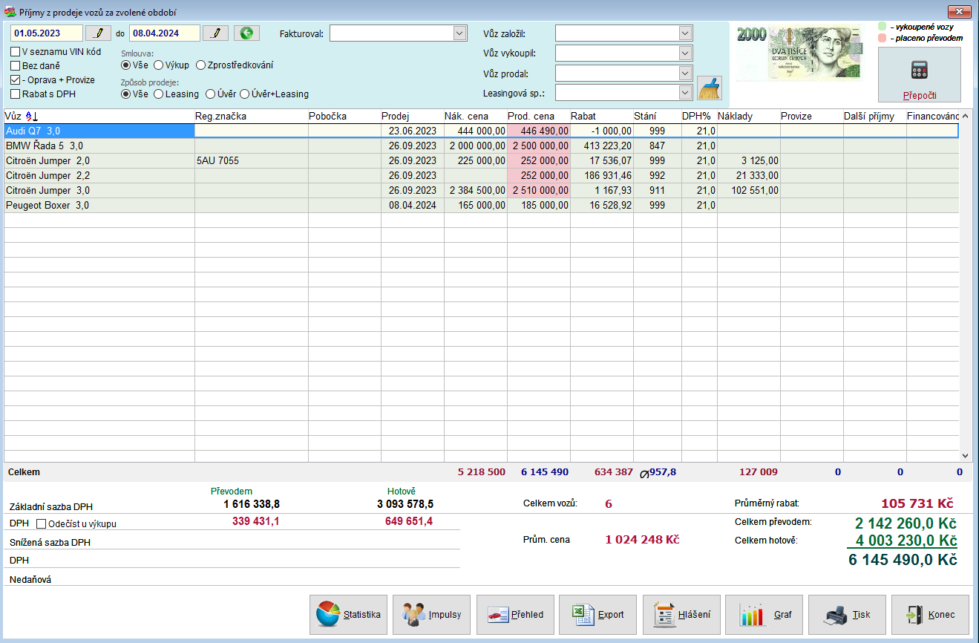The image size is (979, 643).
Task: Expand the Fakturoval dropdown
Action: (x=459, y=33)
